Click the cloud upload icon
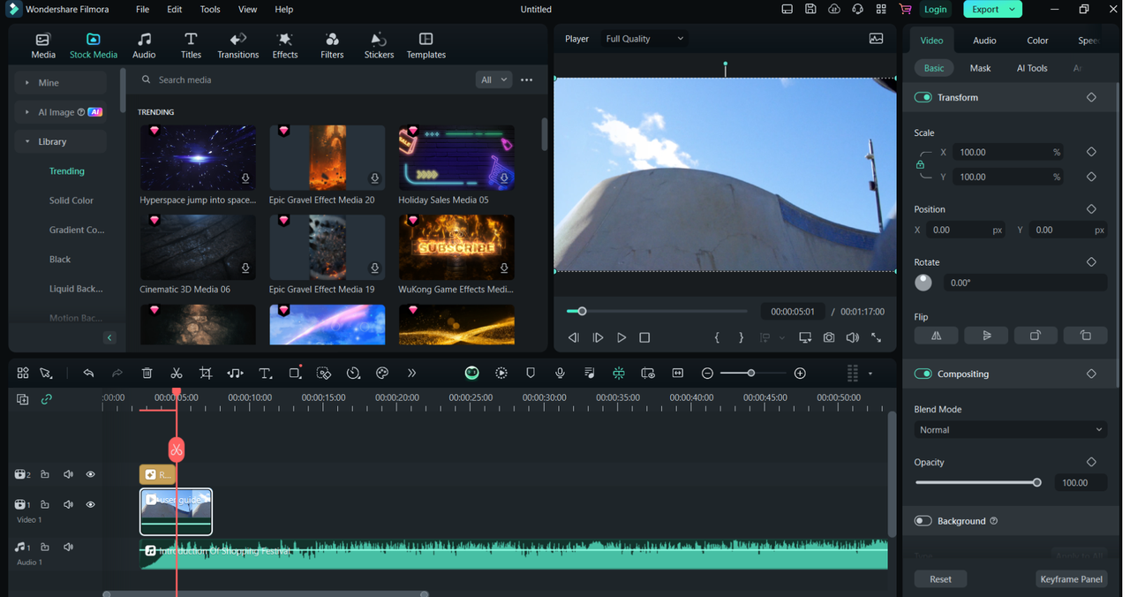This screenshot has width=1130, height=597. click(834, 10)
